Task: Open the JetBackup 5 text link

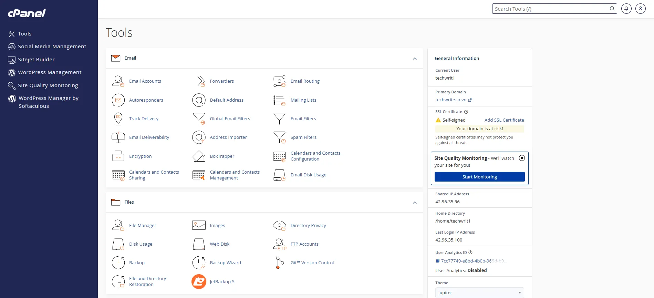Action: click(222, 281)
